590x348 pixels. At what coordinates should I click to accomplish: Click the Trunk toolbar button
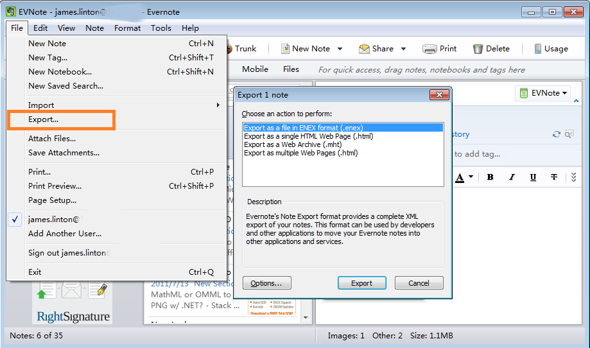pos(241,49)
